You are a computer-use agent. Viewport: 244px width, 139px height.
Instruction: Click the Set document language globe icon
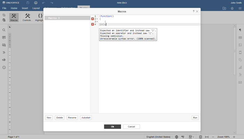point(176,137)
